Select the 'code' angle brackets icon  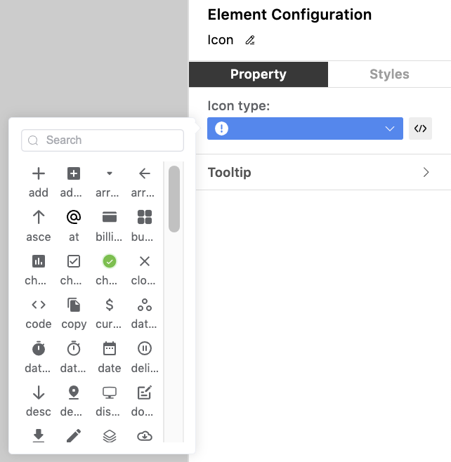[x=39, y=305]
